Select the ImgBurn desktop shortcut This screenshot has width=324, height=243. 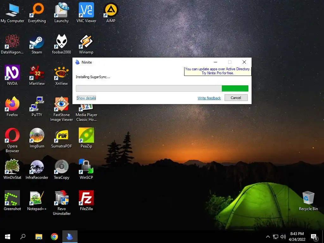pyautogui.click(x=37, y=138)
